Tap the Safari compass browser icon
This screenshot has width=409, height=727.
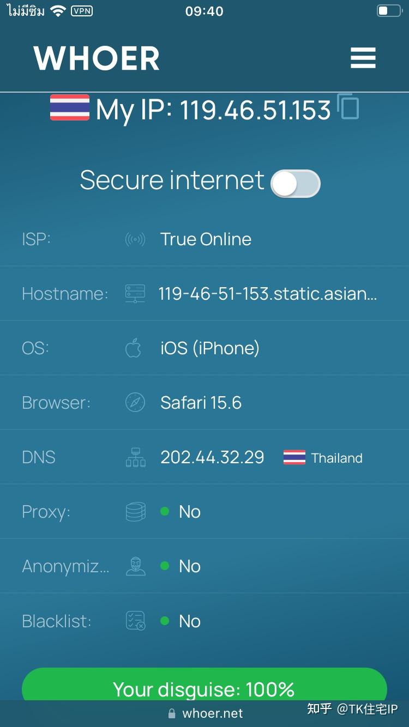(x=135, y=403)
